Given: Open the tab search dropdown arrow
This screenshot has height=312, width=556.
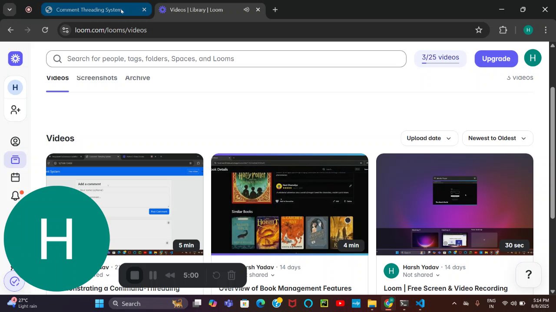Looking at the screenshot, I should 9,10.
